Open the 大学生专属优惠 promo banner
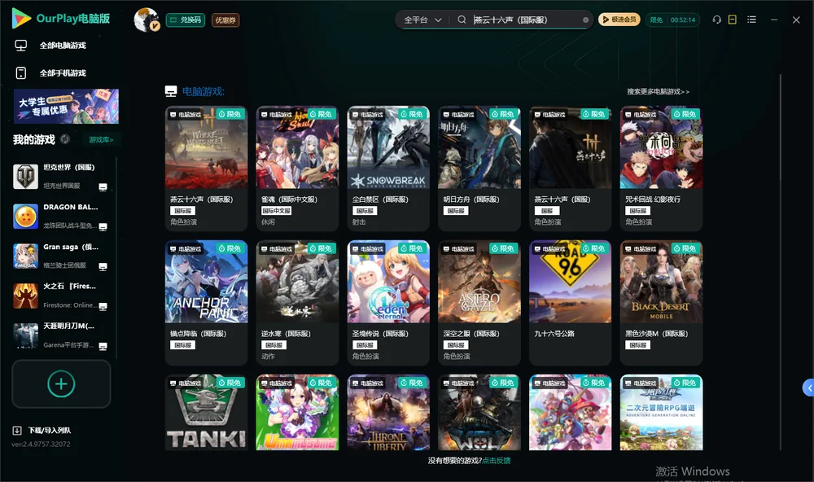 point(66,107)
